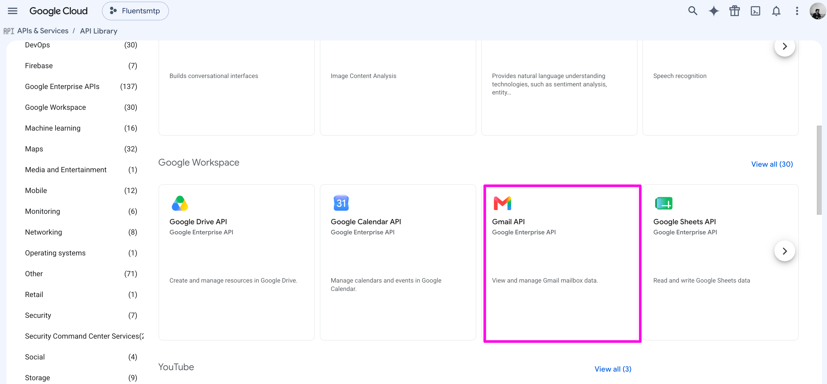Open the Fluentsmtp project picker
This screenshot has width=827, height=384.
coord(135,11)
